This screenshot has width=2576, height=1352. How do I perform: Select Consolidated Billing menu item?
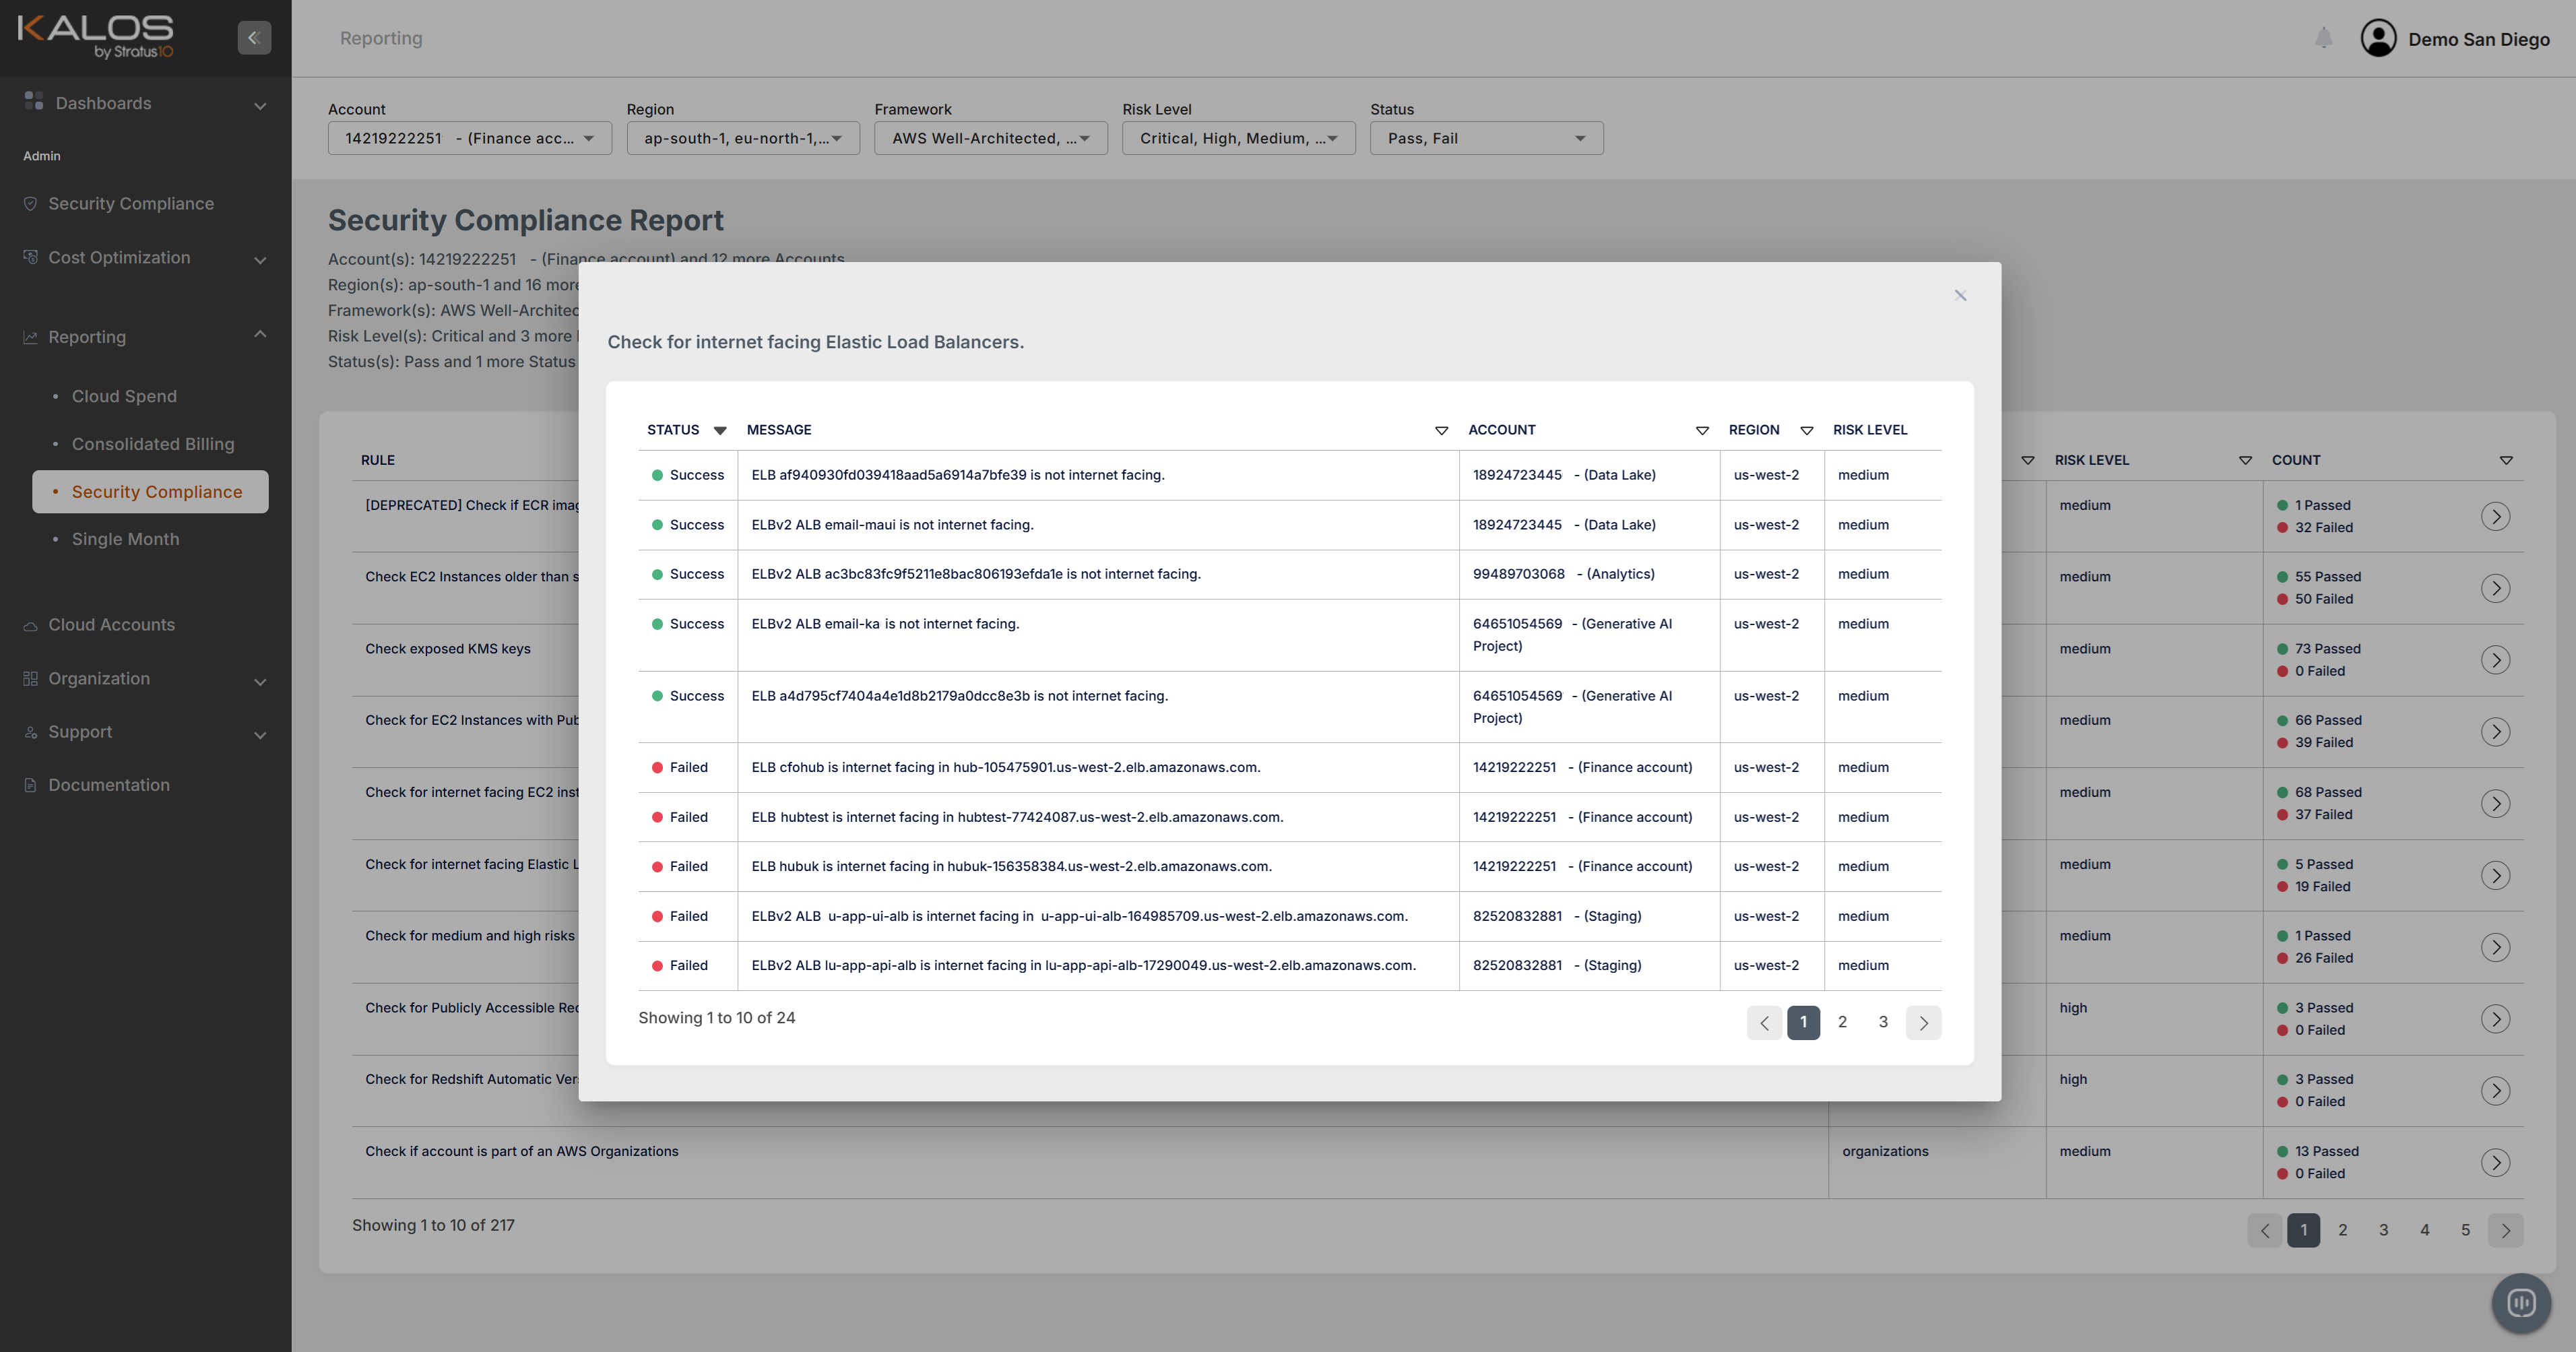(x=153, y=444)
